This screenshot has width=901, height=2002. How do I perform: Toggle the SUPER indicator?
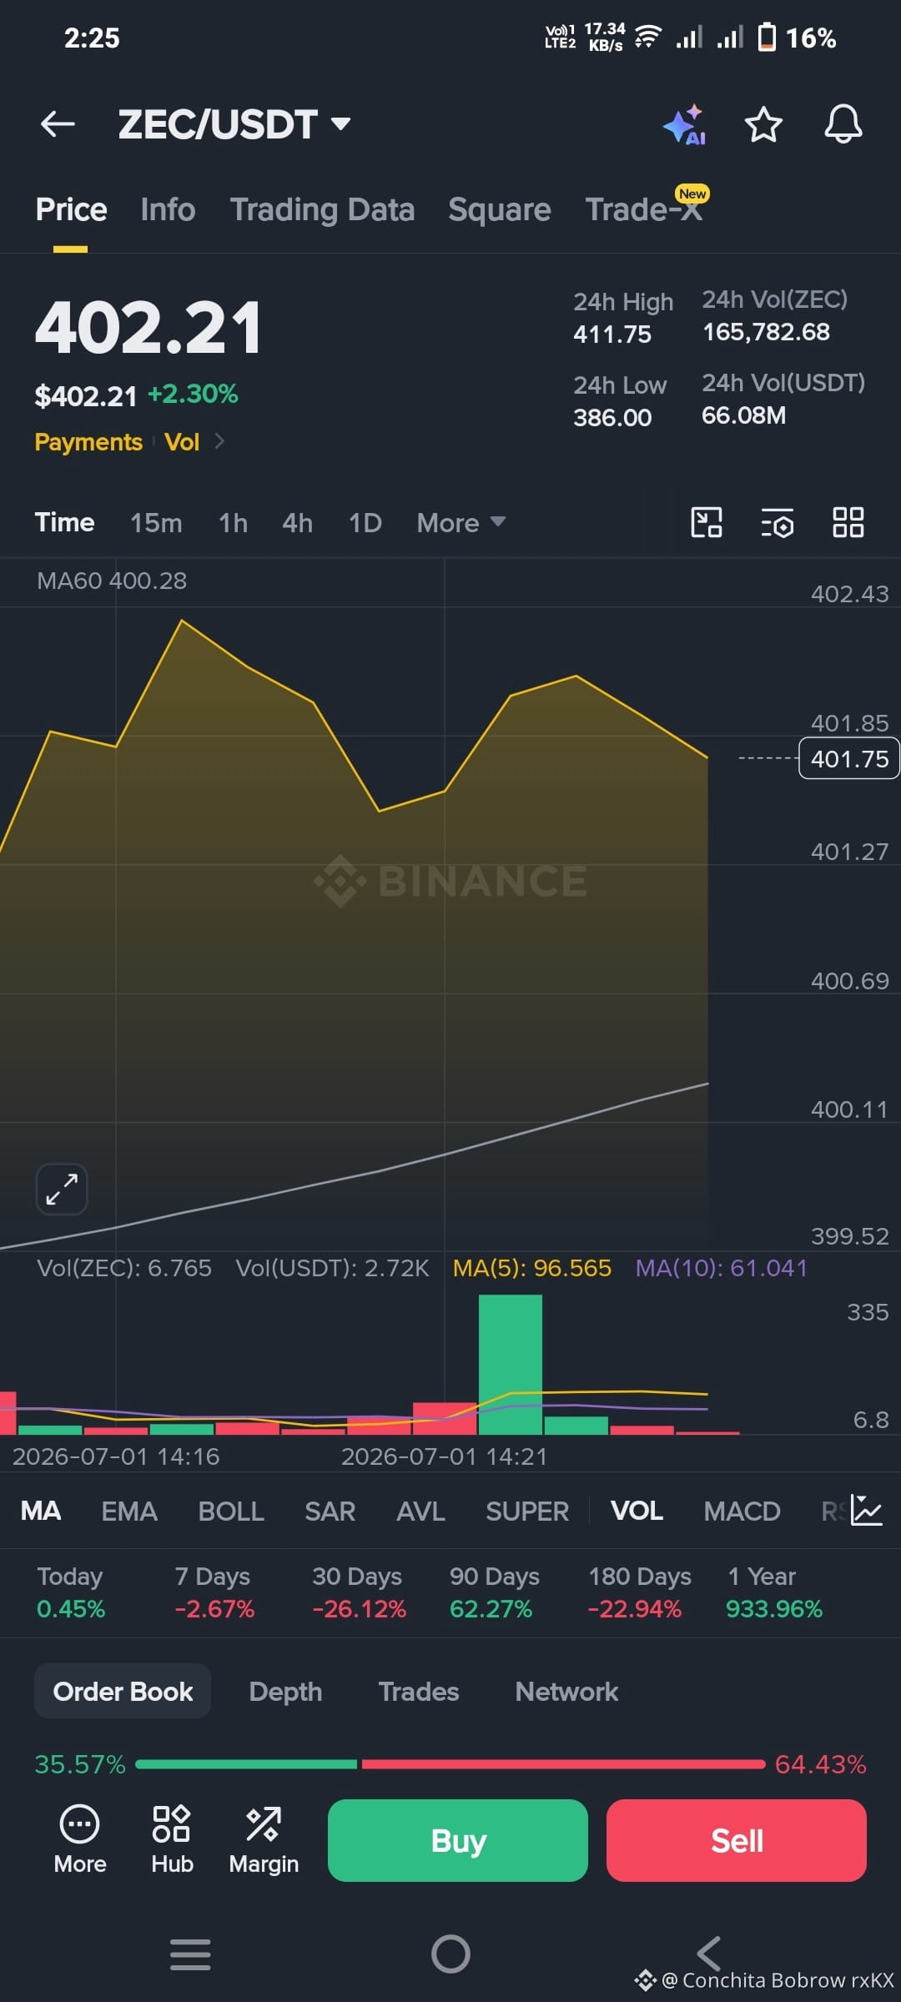pyautogui.click(x=527, y=1511)
